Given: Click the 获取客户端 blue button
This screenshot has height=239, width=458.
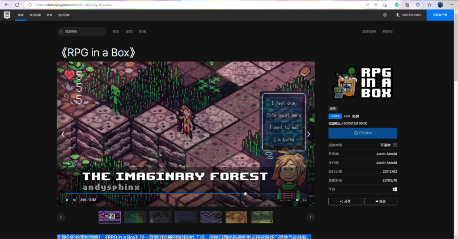Looking at the screenshot, I should [440, 15].
